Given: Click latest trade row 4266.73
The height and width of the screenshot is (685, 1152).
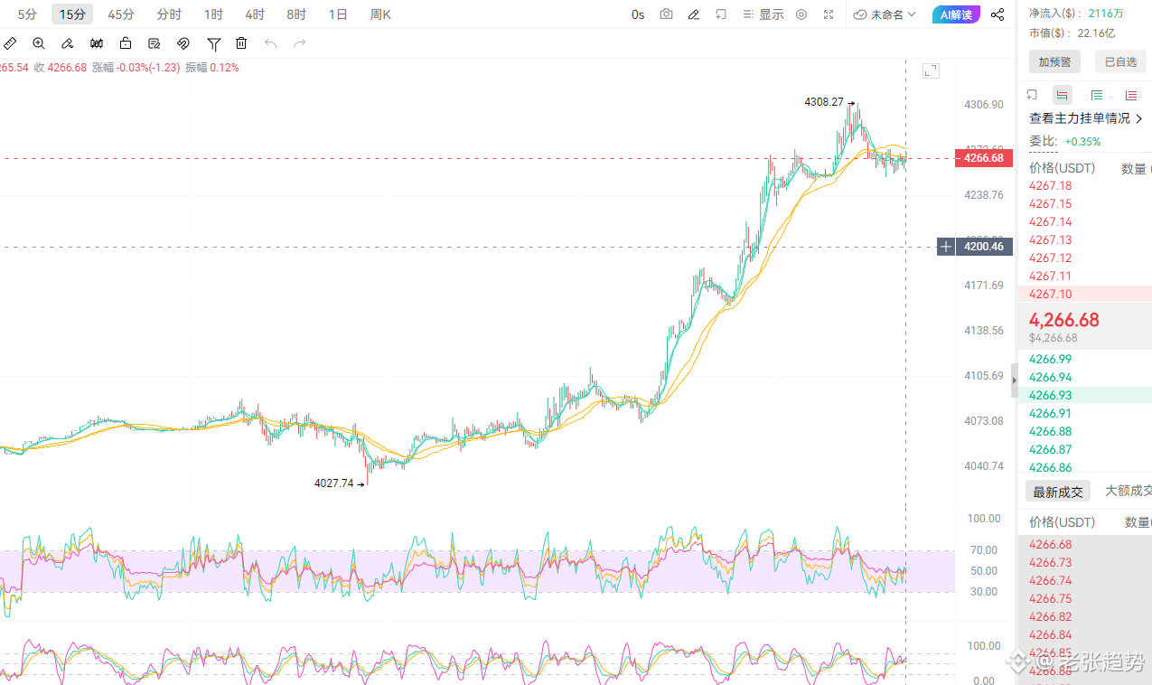Looking at the screenshot, I should click(1085, 562).
